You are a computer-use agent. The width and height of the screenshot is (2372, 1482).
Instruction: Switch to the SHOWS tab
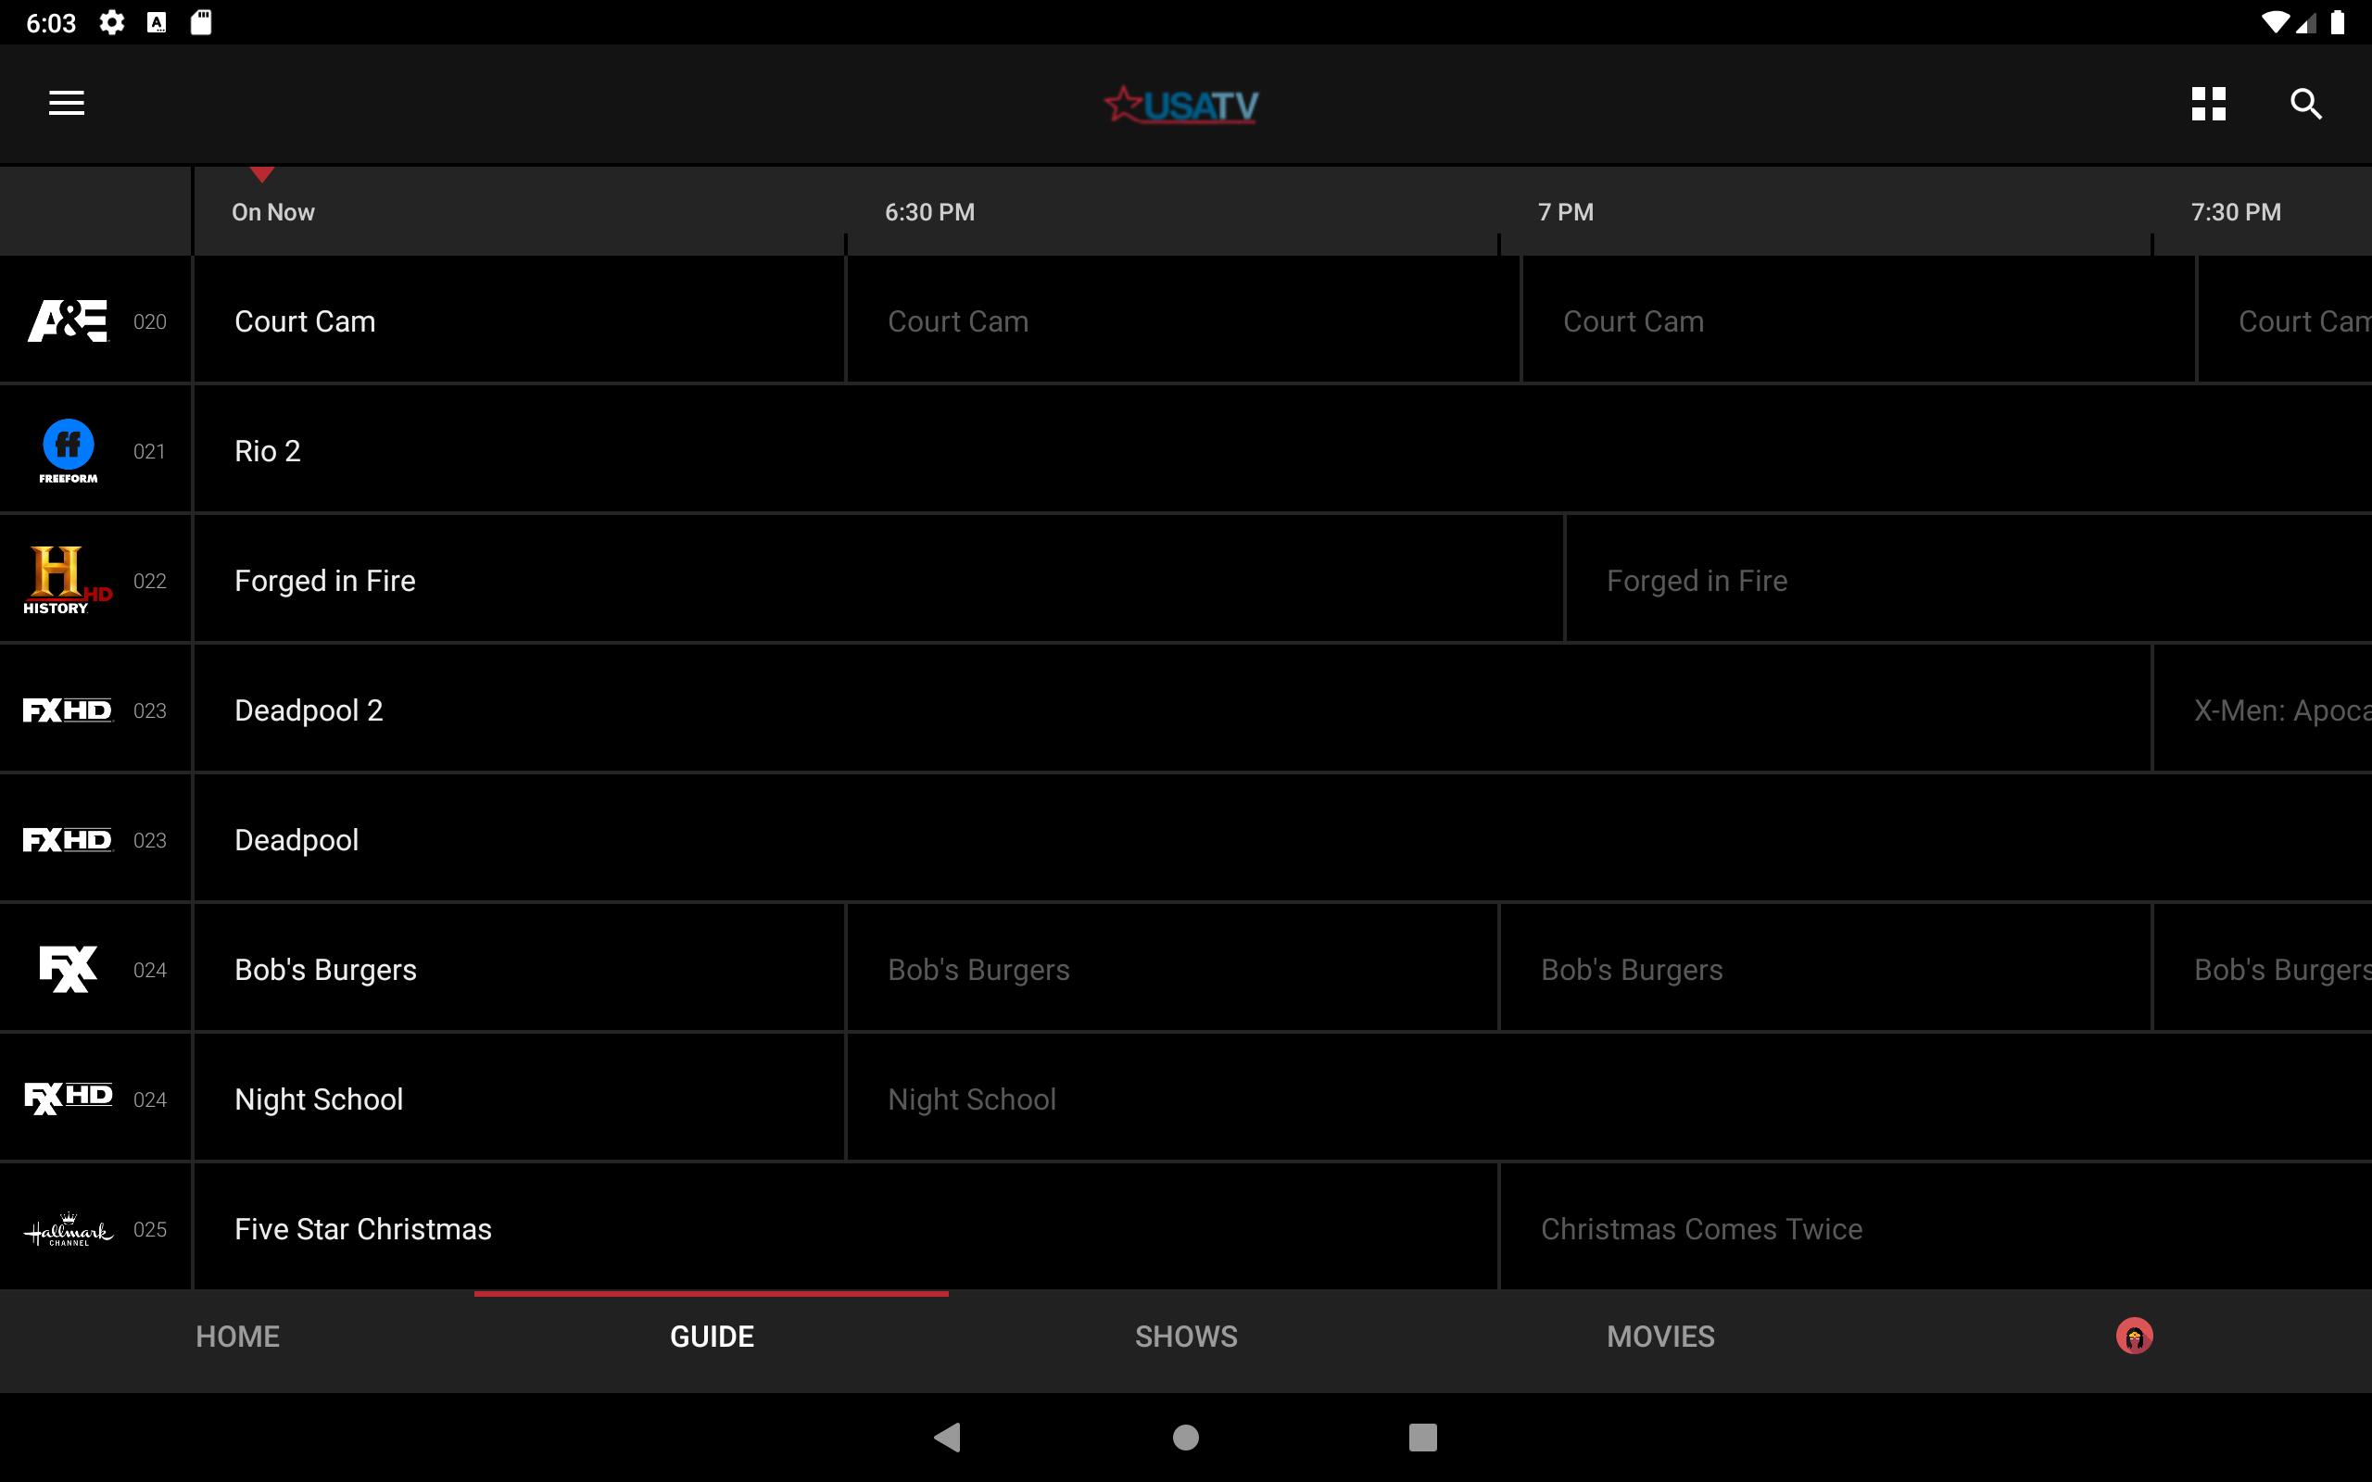tap(1186, 1336)
